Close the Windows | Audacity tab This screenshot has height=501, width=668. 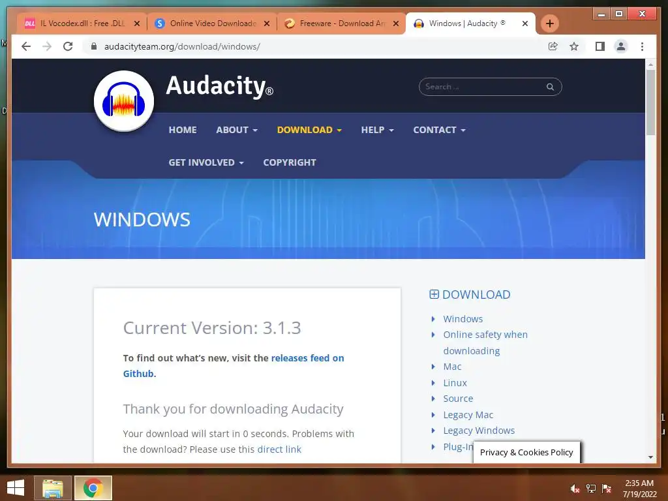point(525,23)
